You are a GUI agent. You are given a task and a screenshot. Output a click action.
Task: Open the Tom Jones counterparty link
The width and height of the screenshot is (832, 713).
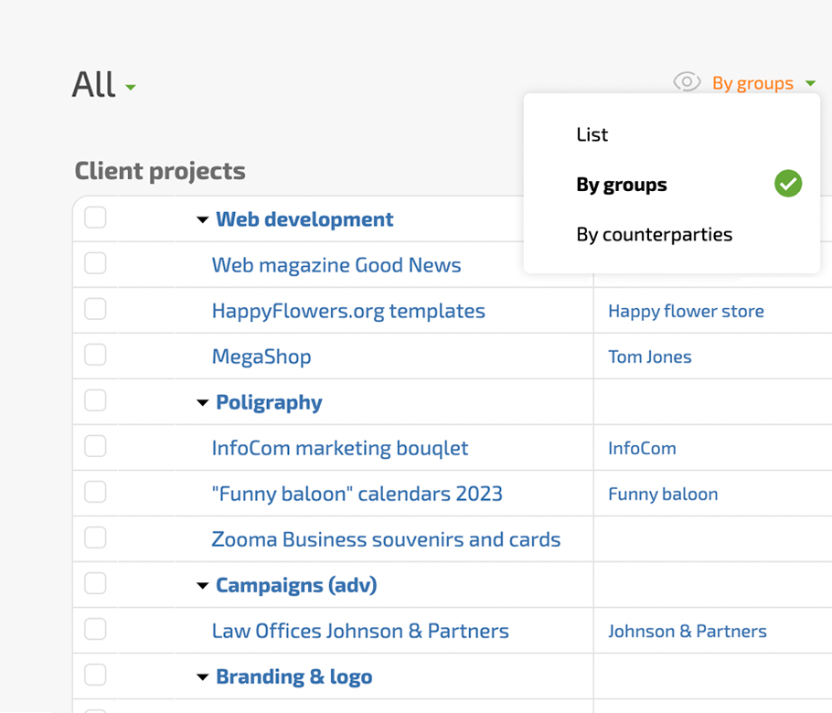point(649,357)
